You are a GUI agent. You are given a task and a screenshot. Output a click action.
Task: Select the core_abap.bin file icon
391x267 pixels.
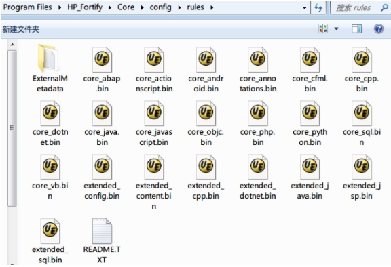click(102, 60)
